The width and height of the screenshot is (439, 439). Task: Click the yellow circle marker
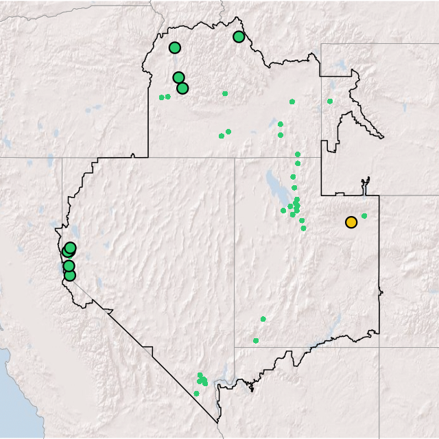click(x=351, y=222)
